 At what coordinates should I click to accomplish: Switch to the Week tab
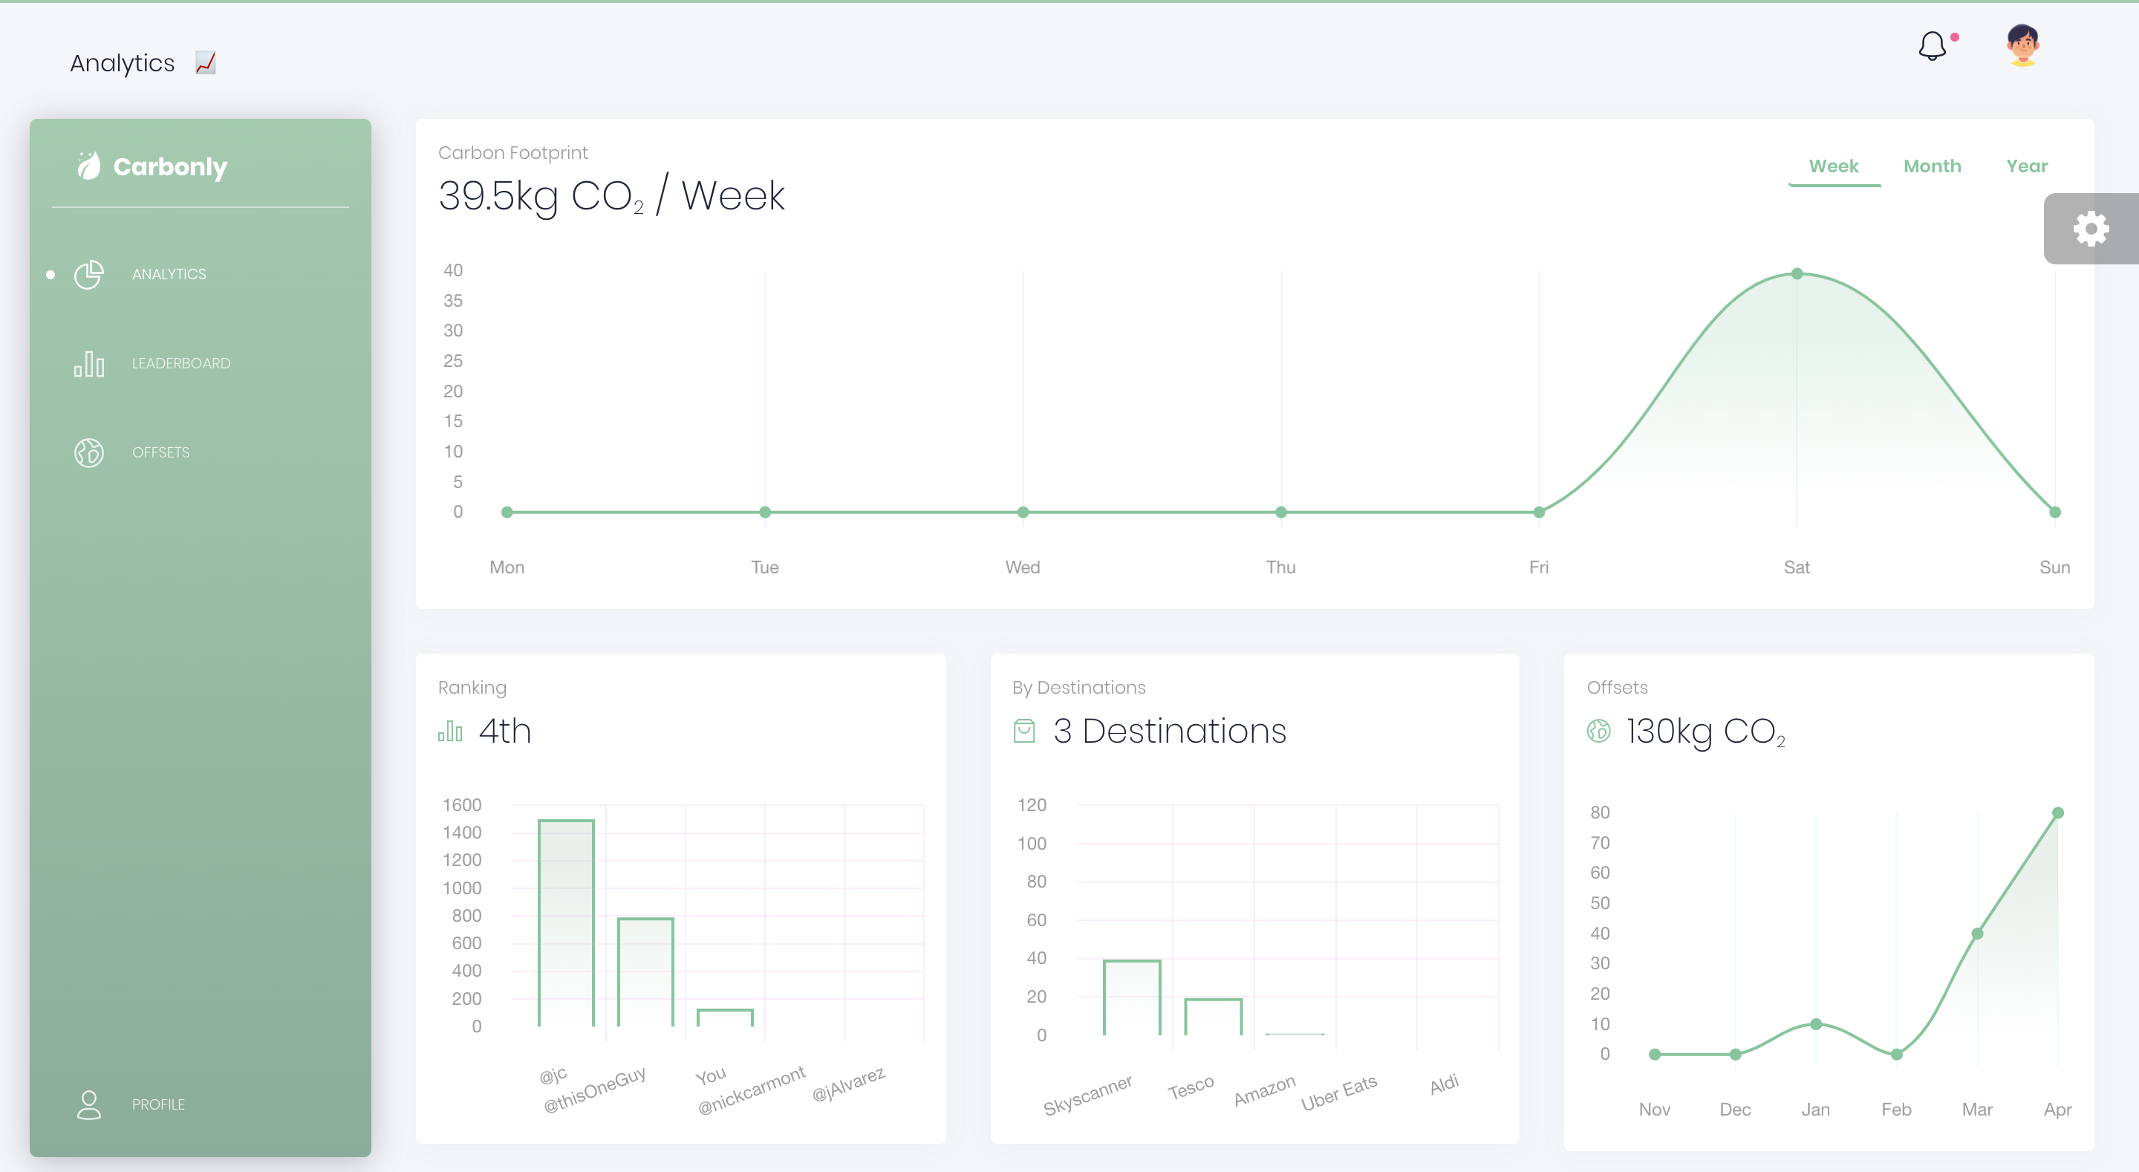point(1834,166)
